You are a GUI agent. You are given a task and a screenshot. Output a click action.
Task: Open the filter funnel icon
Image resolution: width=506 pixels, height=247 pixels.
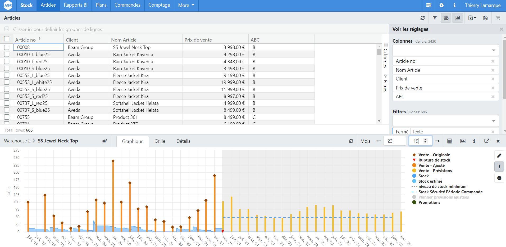click(435, 18)
